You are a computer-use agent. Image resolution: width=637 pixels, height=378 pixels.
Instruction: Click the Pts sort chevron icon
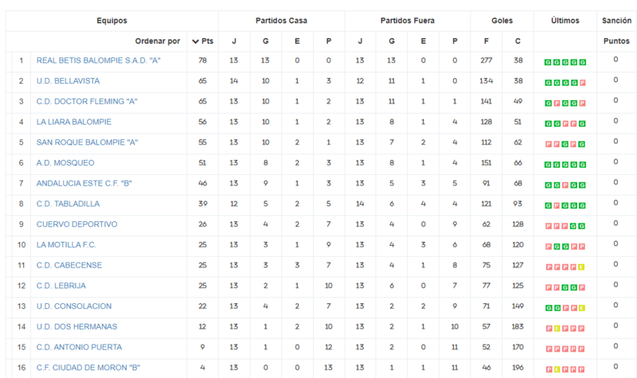tap(195, 41)
